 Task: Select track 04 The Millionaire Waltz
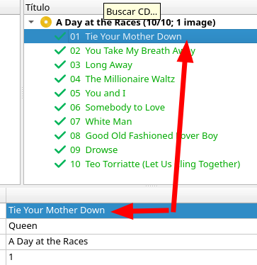click(140, 79)
